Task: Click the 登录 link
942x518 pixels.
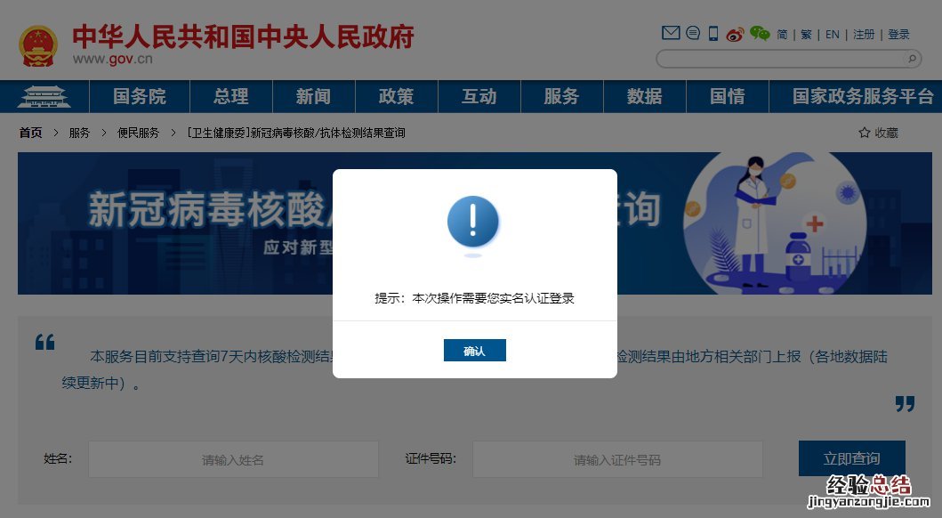Action: point(898,35)
